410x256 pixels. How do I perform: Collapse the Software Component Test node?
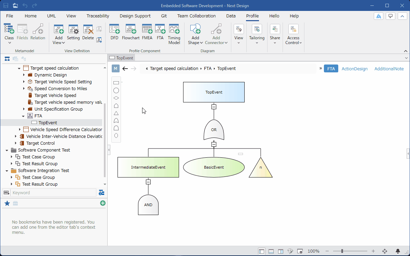[x=7, y=150]
